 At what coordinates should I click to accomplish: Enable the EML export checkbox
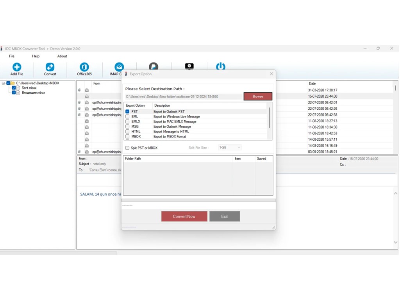tap(127, 116)
